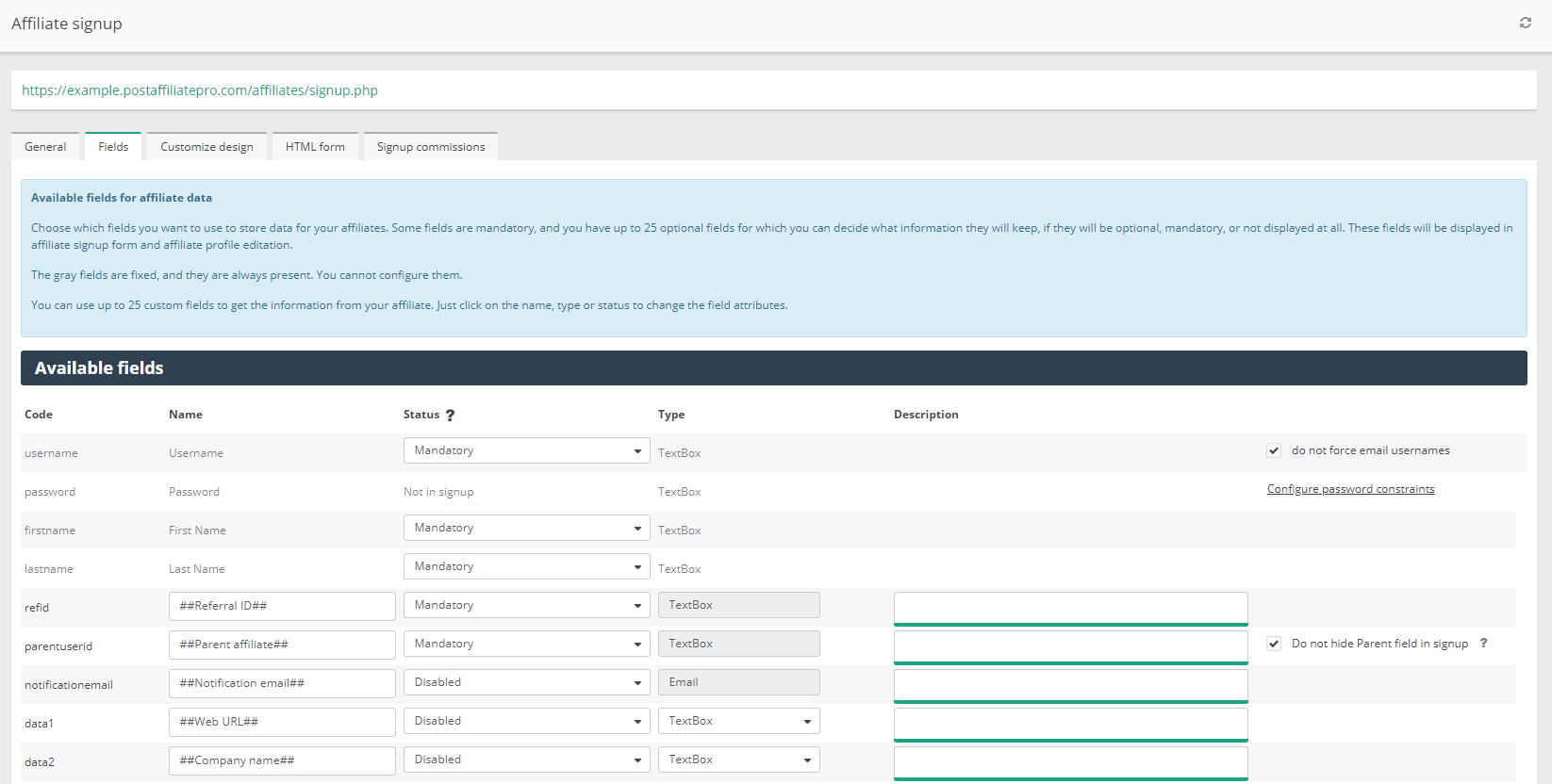Click the 'notificationemail' code cell
1552x784 pixels.
click(x=69, y=685)
